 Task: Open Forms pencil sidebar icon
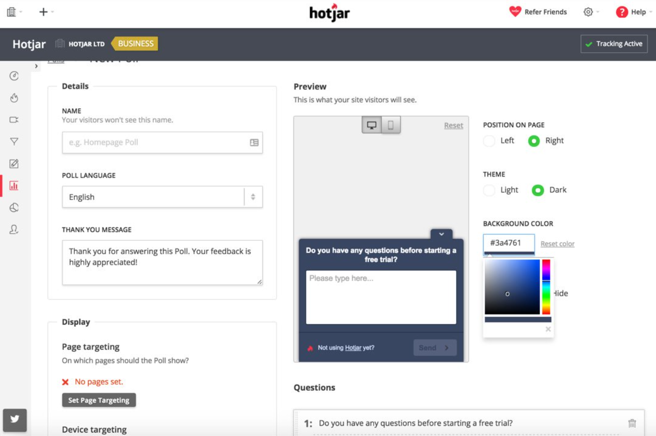point(14,164)
